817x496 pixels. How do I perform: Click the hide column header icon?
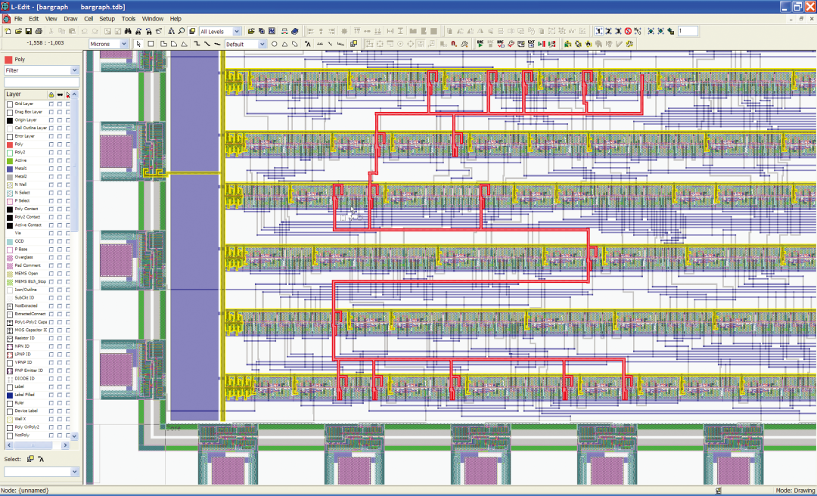[60, 95]
